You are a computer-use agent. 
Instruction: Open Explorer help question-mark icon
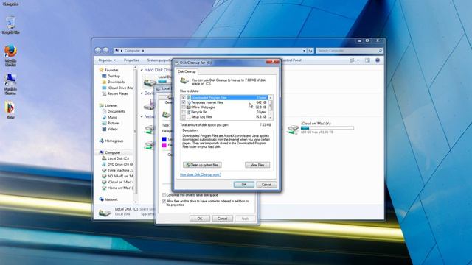point(378,60)
